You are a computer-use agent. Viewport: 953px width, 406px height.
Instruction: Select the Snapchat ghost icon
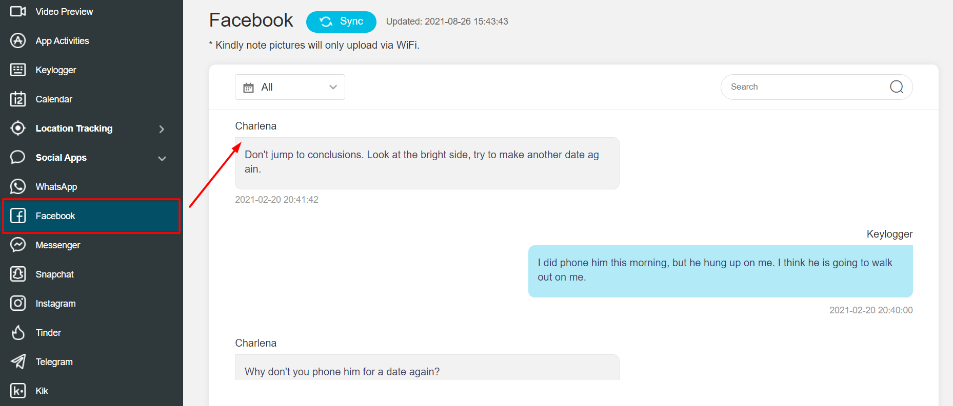[18, 274]
